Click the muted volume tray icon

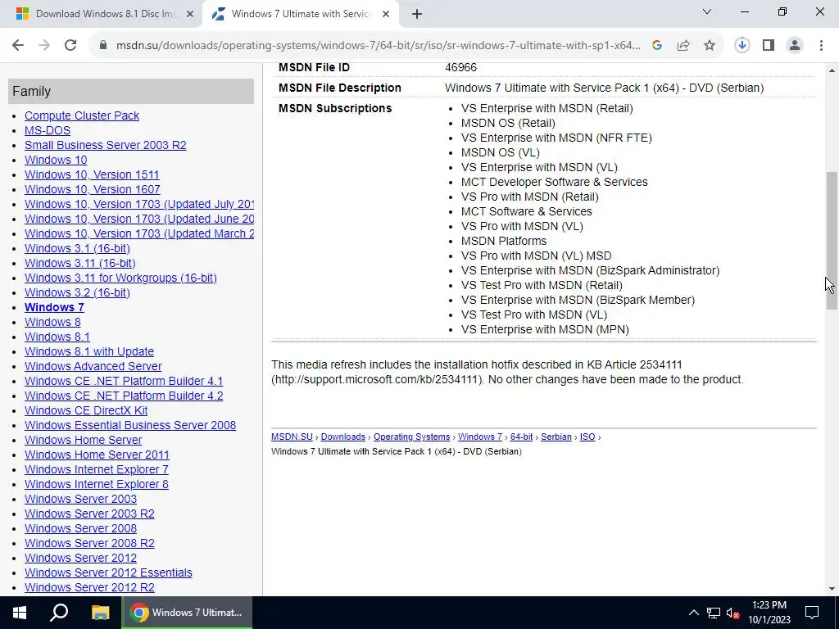[x=732, y=613]
